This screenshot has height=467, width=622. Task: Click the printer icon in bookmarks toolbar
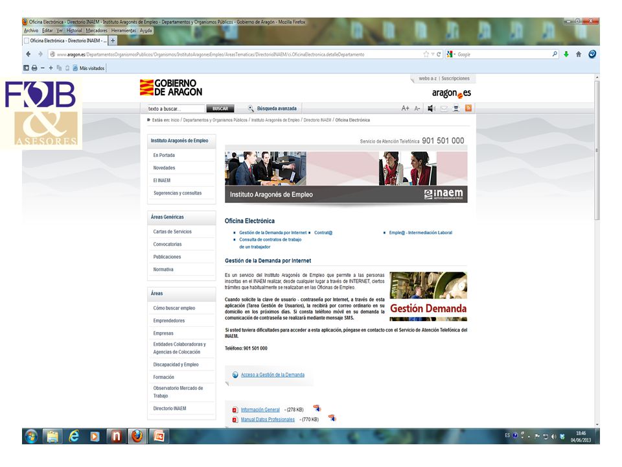(x=34, y=68)
